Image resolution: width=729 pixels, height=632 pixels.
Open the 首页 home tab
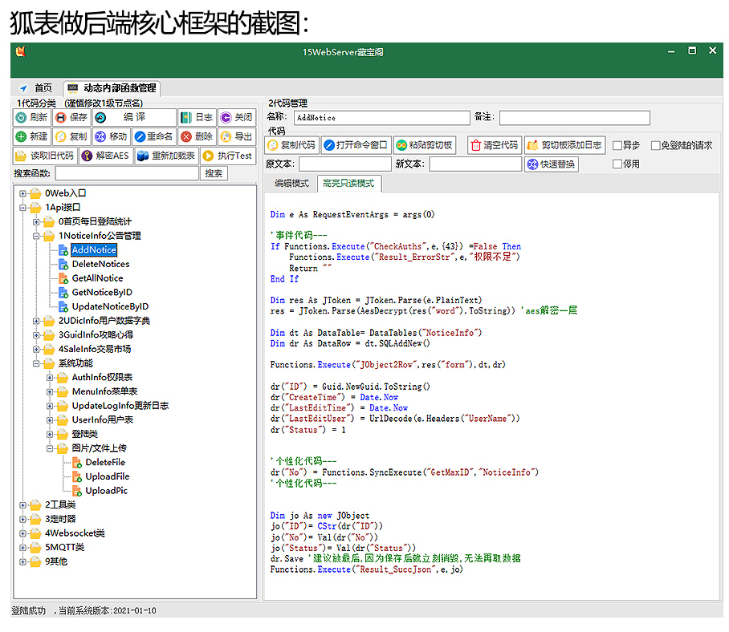37,87
